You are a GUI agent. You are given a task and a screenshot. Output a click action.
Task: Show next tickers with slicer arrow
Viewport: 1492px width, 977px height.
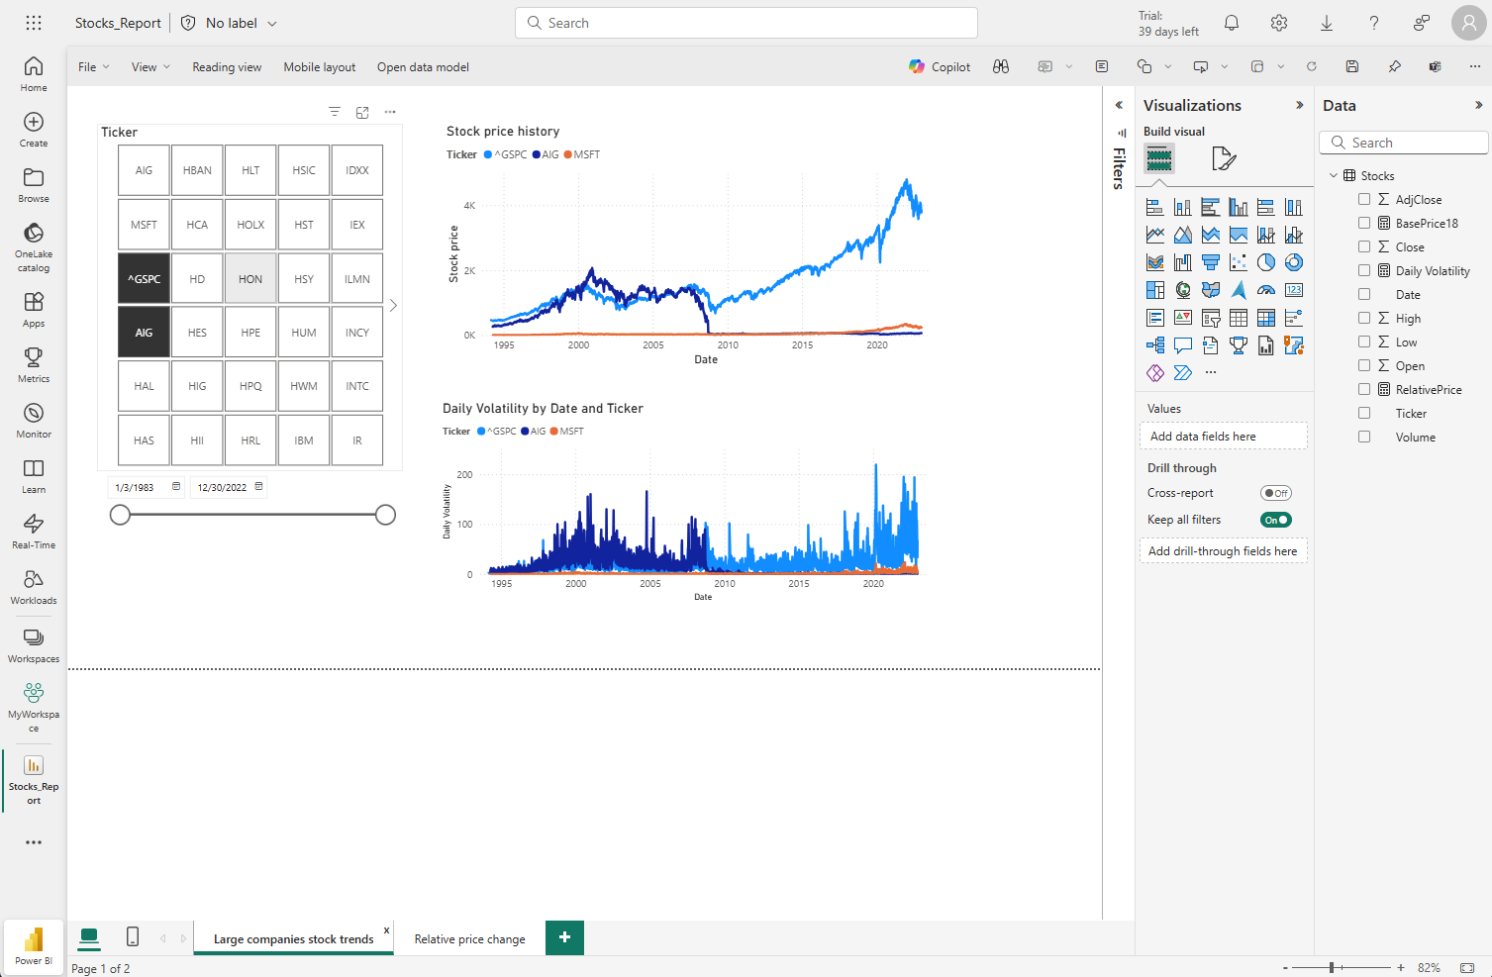click(393, 306)
